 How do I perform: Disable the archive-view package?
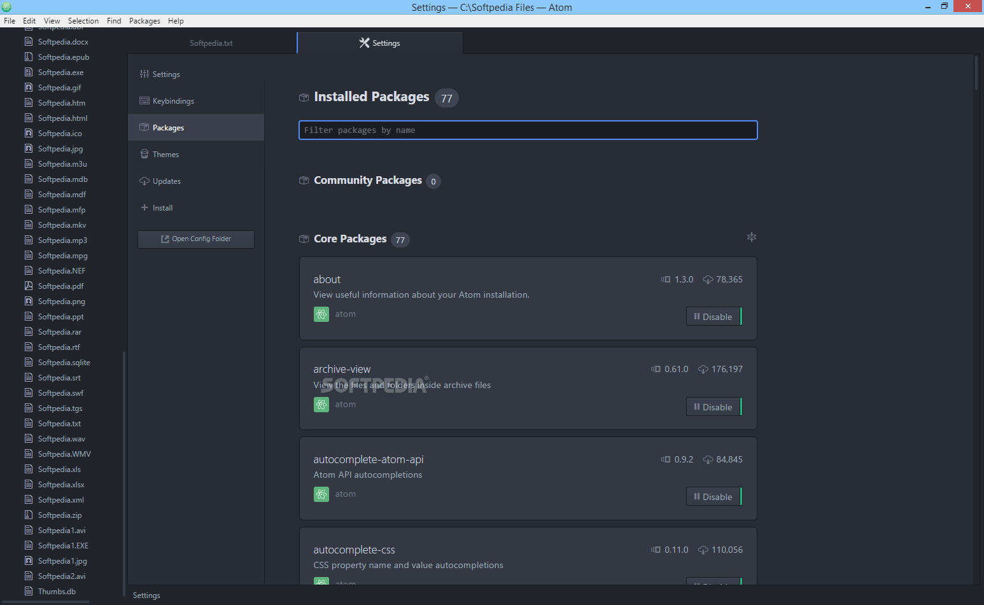pos(714,407)
